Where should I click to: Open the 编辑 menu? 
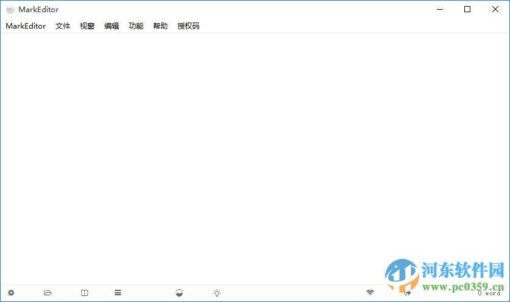(x=112, y=26)
